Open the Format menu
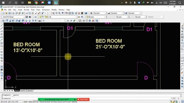The image size is (184, 103). (x=26, y=10)
